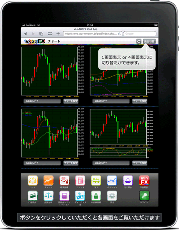Open the ニュース news icon

pyautogui.click(x=80, y=180)
